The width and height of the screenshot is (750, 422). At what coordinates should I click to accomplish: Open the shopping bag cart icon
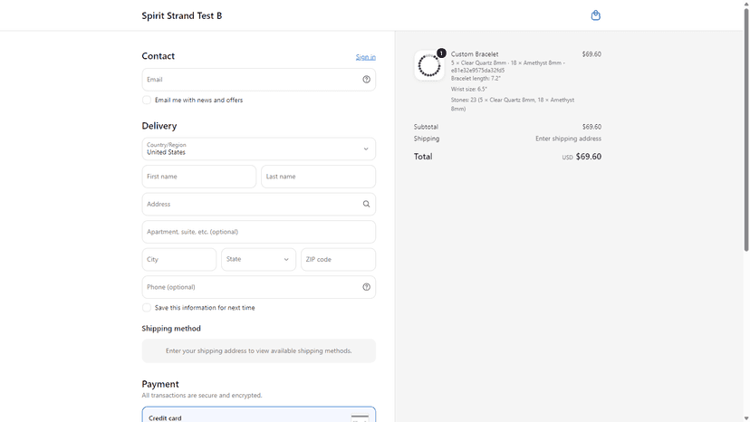click(595, 15)
